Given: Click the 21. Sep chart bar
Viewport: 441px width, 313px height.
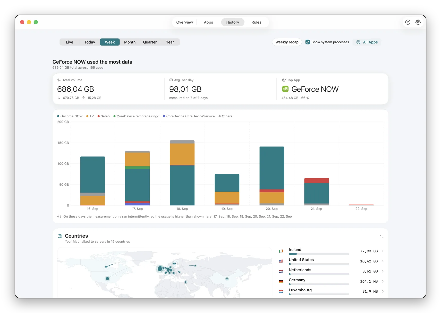Looking at the screenshot, I should 317,192.
